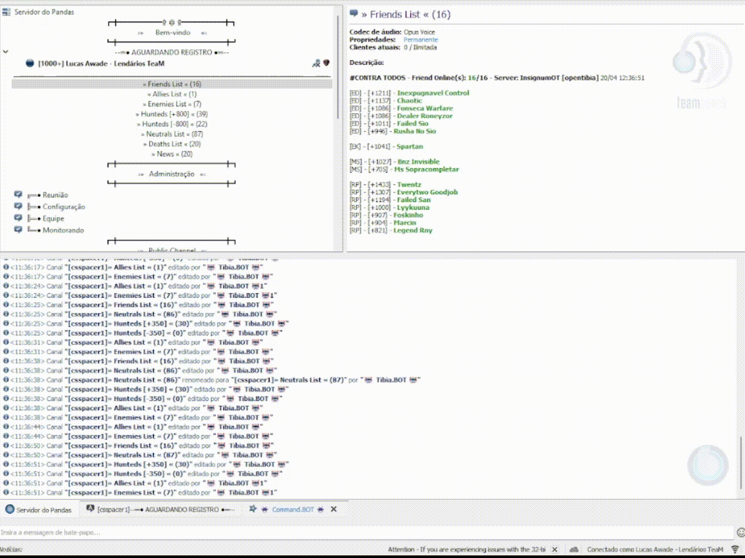Click Spartan in the friends list description
This screenshot has width=745, height=558.
point(410,146)
